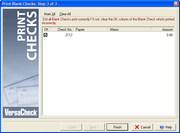Click the blue question mark Help icon
Image resolution: width=180 pixels, height=133 pixels.
(x=162, y=127)
